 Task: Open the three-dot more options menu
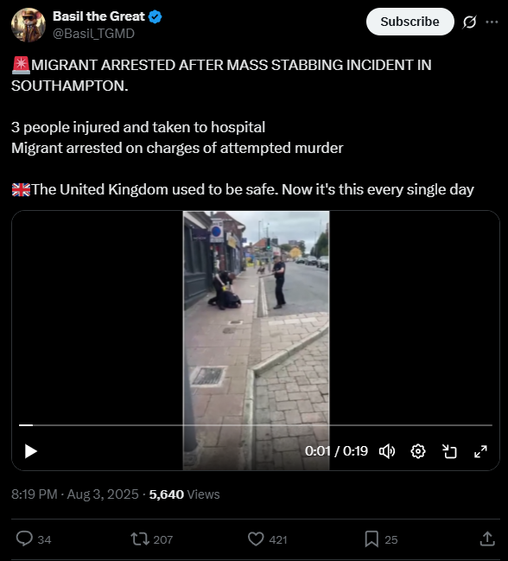[x=492, y=22]
